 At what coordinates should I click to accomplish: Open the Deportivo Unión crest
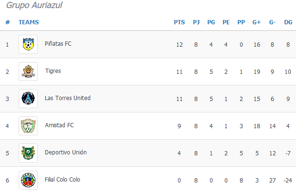tap(28, 153)
